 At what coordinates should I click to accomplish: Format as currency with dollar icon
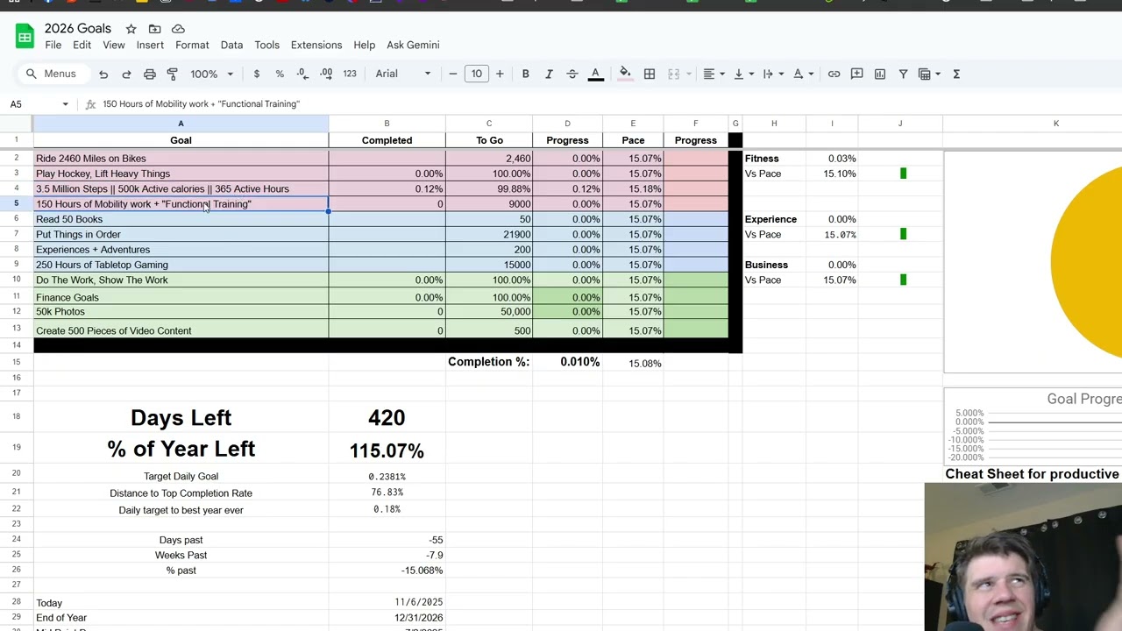point(256,74)
